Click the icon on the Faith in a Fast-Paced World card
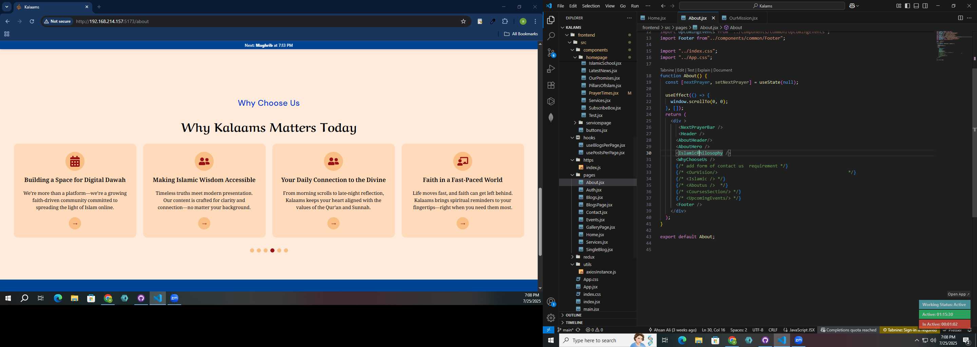Screen dimensions: 977x347 [x=463, y=161]
